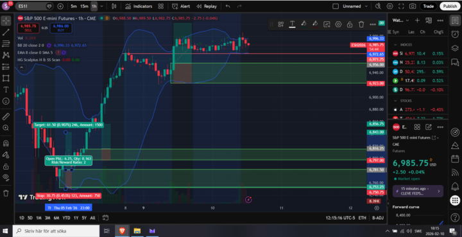
Task: Activate the zoom in tool
Action: [x=6, y=128]
